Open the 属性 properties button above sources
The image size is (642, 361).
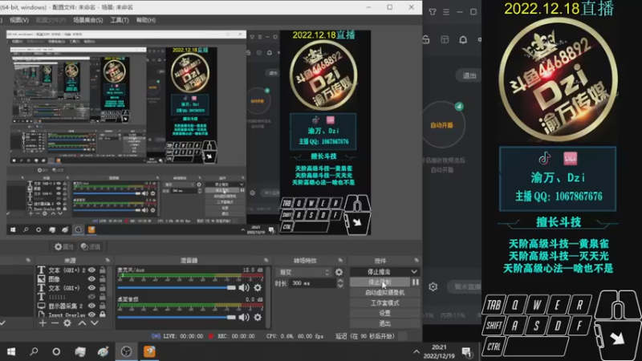[64, 247]
